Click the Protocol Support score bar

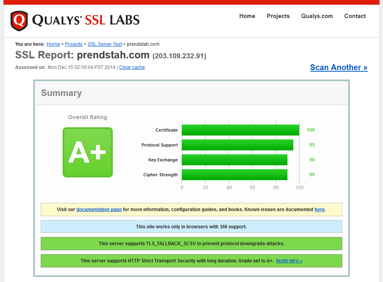[x=237, y=145]
